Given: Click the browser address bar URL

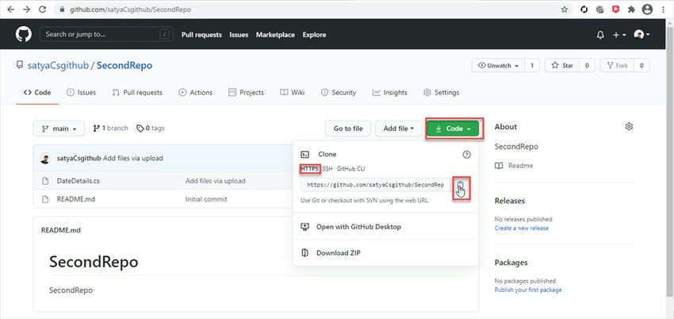Looking at the screenshot, I should [131, 10].
